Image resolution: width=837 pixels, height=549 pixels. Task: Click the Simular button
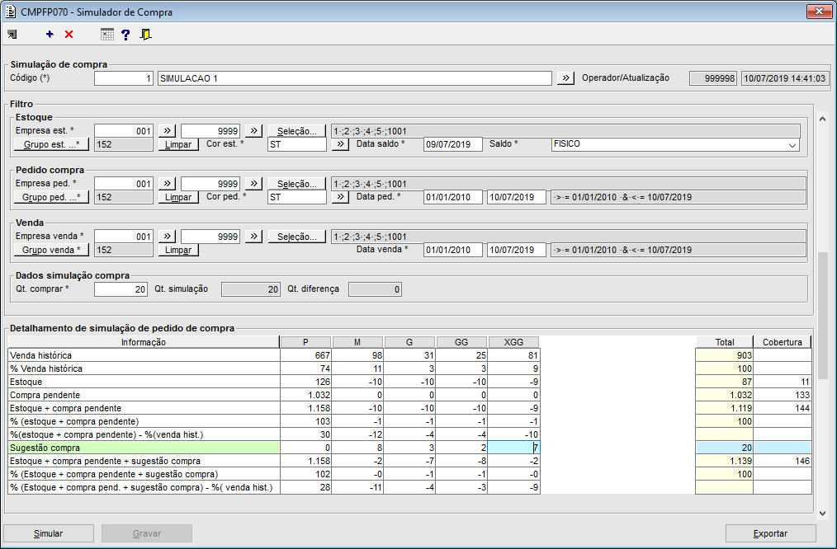point(49,533)
